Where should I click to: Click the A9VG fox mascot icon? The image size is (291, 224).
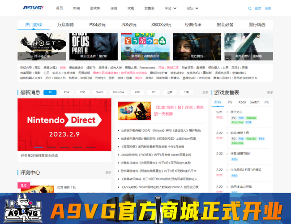pos(20,208)
